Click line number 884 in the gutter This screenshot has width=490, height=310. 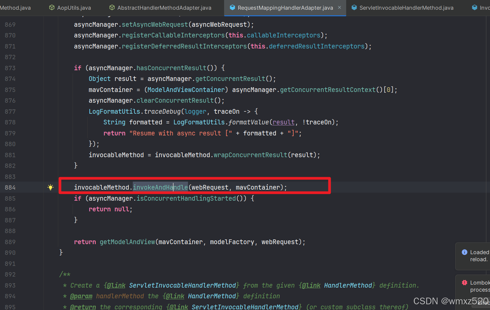pos(10,188)
